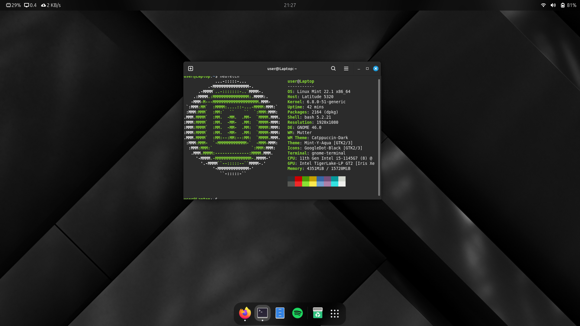Click the 'Resolution: 1920x1080' line
Viewport: 580px width, 326px height.
pyautogui.click(x=313, y=122)
